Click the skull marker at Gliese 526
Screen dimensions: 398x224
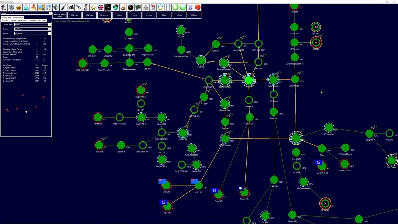pos(240,188)
